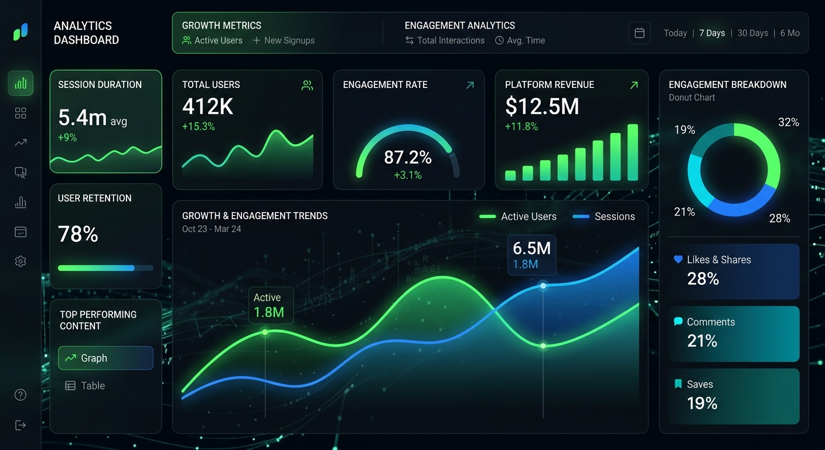
Task: Click the User Retention progress bar
Action: pos(105,268)
